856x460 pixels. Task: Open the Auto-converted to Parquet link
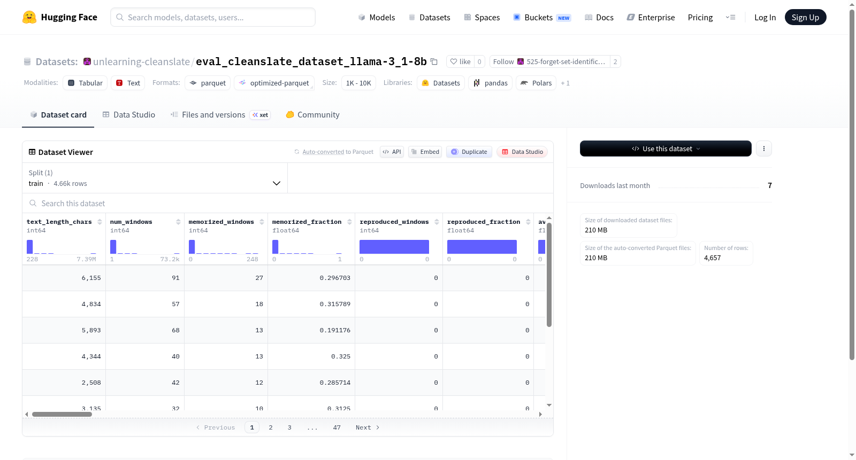pyautogui.click(x=338, y=152)
